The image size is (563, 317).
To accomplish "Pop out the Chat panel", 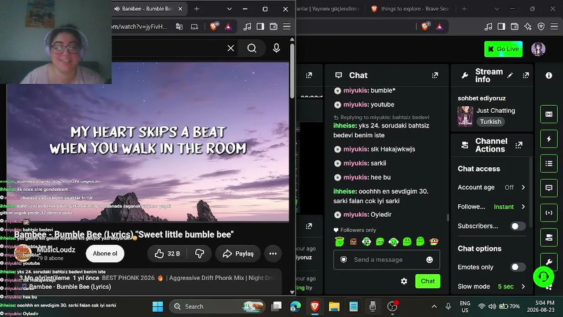I will [435, 75].
